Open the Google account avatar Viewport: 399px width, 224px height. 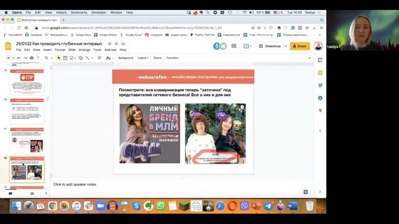click(x=318, y=46)
